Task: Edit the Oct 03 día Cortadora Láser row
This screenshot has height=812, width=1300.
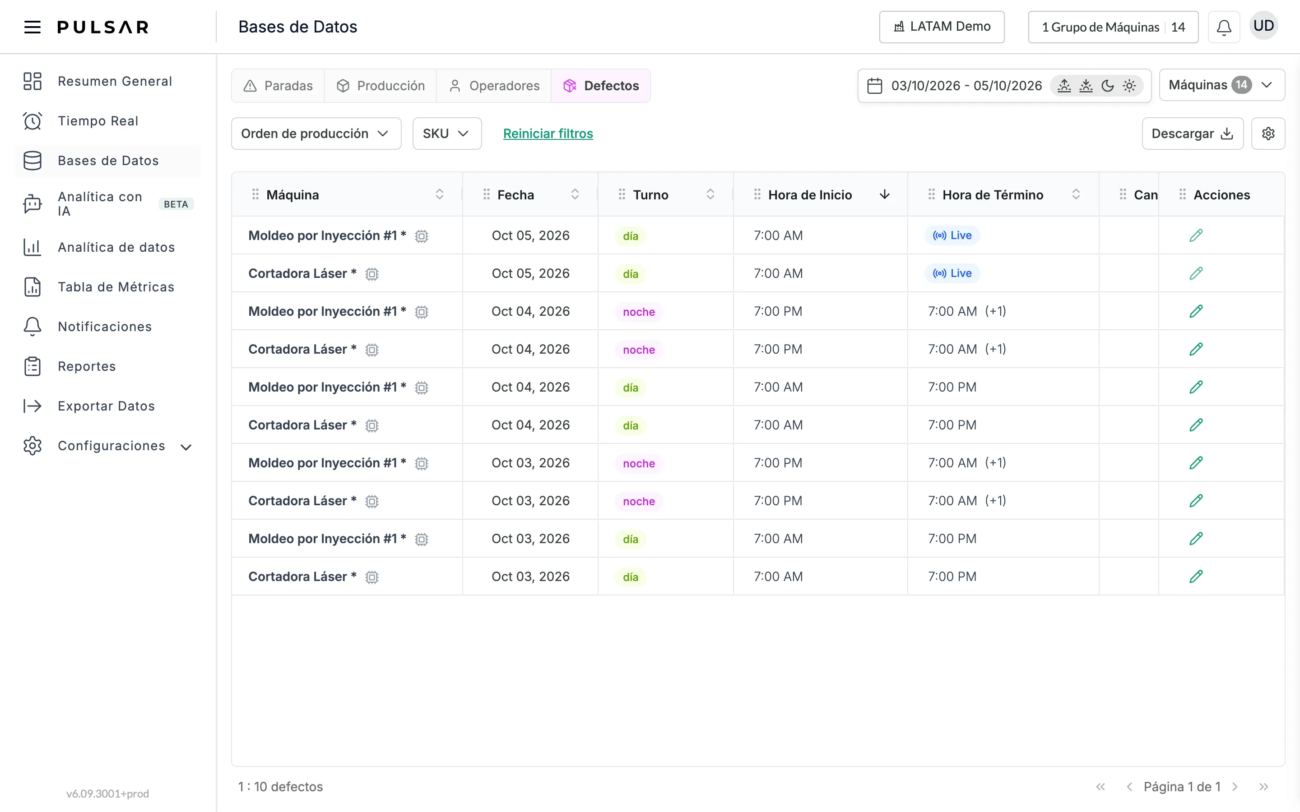Action: tap(1196, 577)
